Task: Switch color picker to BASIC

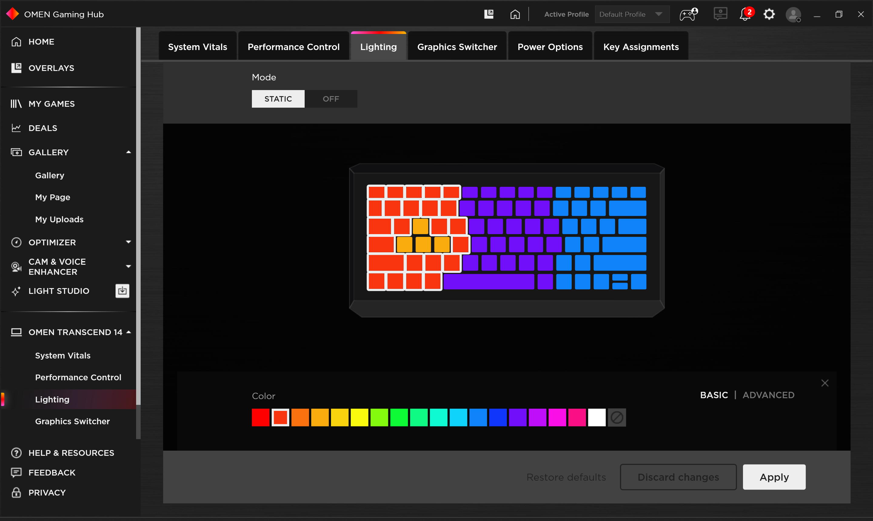Action: (714, 395)
